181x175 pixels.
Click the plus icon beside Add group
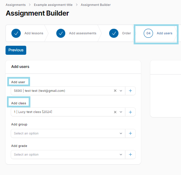130,133
